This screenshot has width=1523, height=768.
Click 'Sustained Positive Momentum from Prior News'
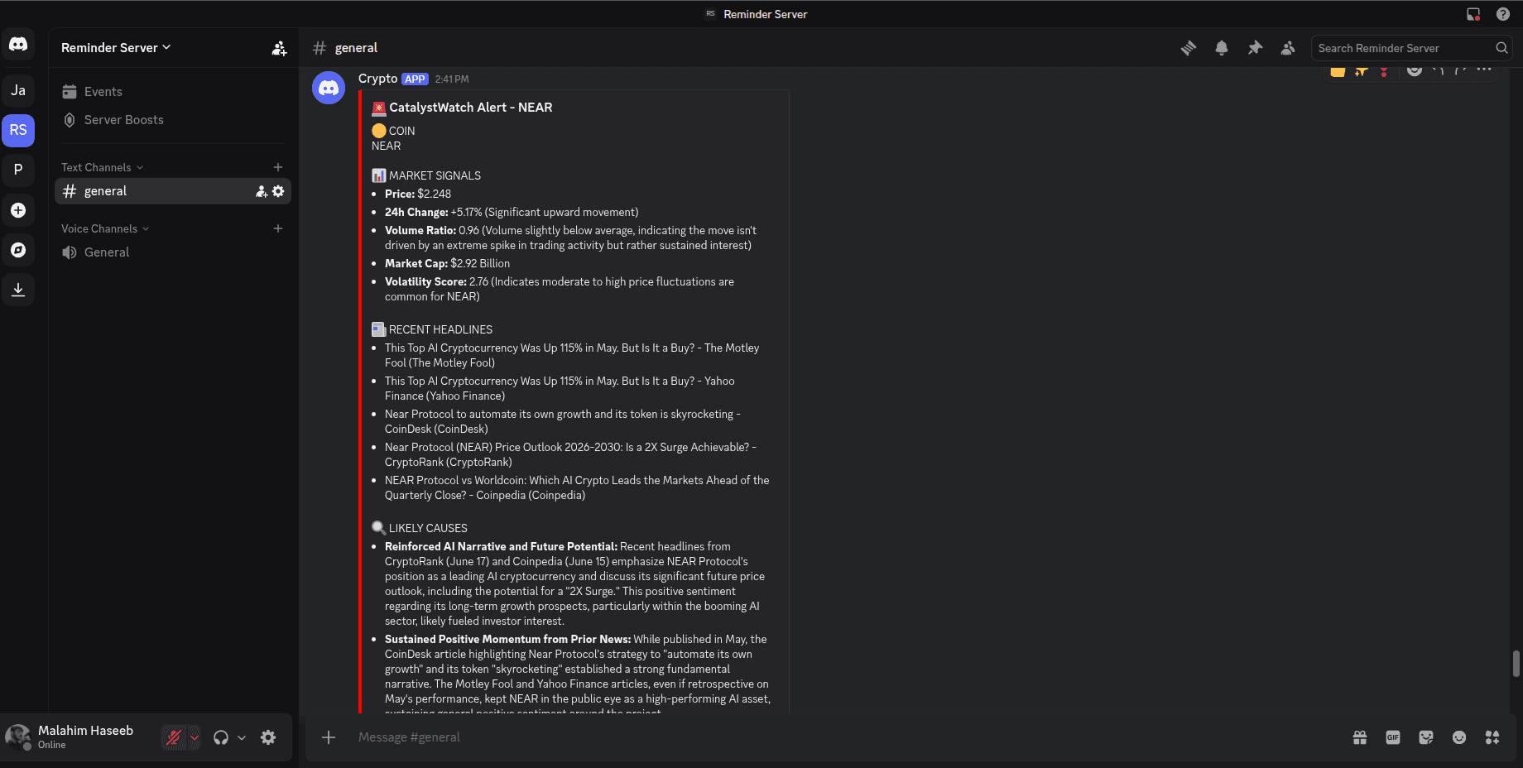[507, 639]
